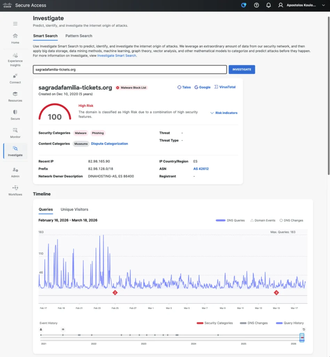Toggle Domain Events legend item
This screenshot has width=330, height=357.
pyautogui.click(x=263, y=220)
